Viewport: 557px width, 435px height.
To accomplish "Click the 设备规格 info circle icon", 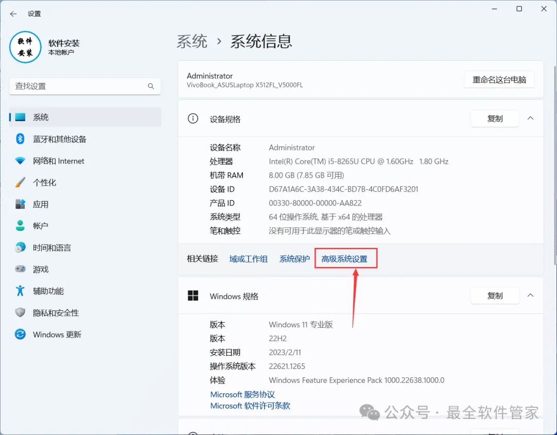I will click(x=193, y=119).
